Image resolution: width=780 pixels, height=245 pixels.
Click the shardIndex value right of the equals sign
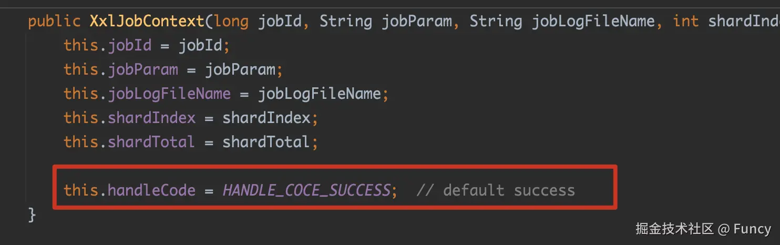(x=266, y=118)
